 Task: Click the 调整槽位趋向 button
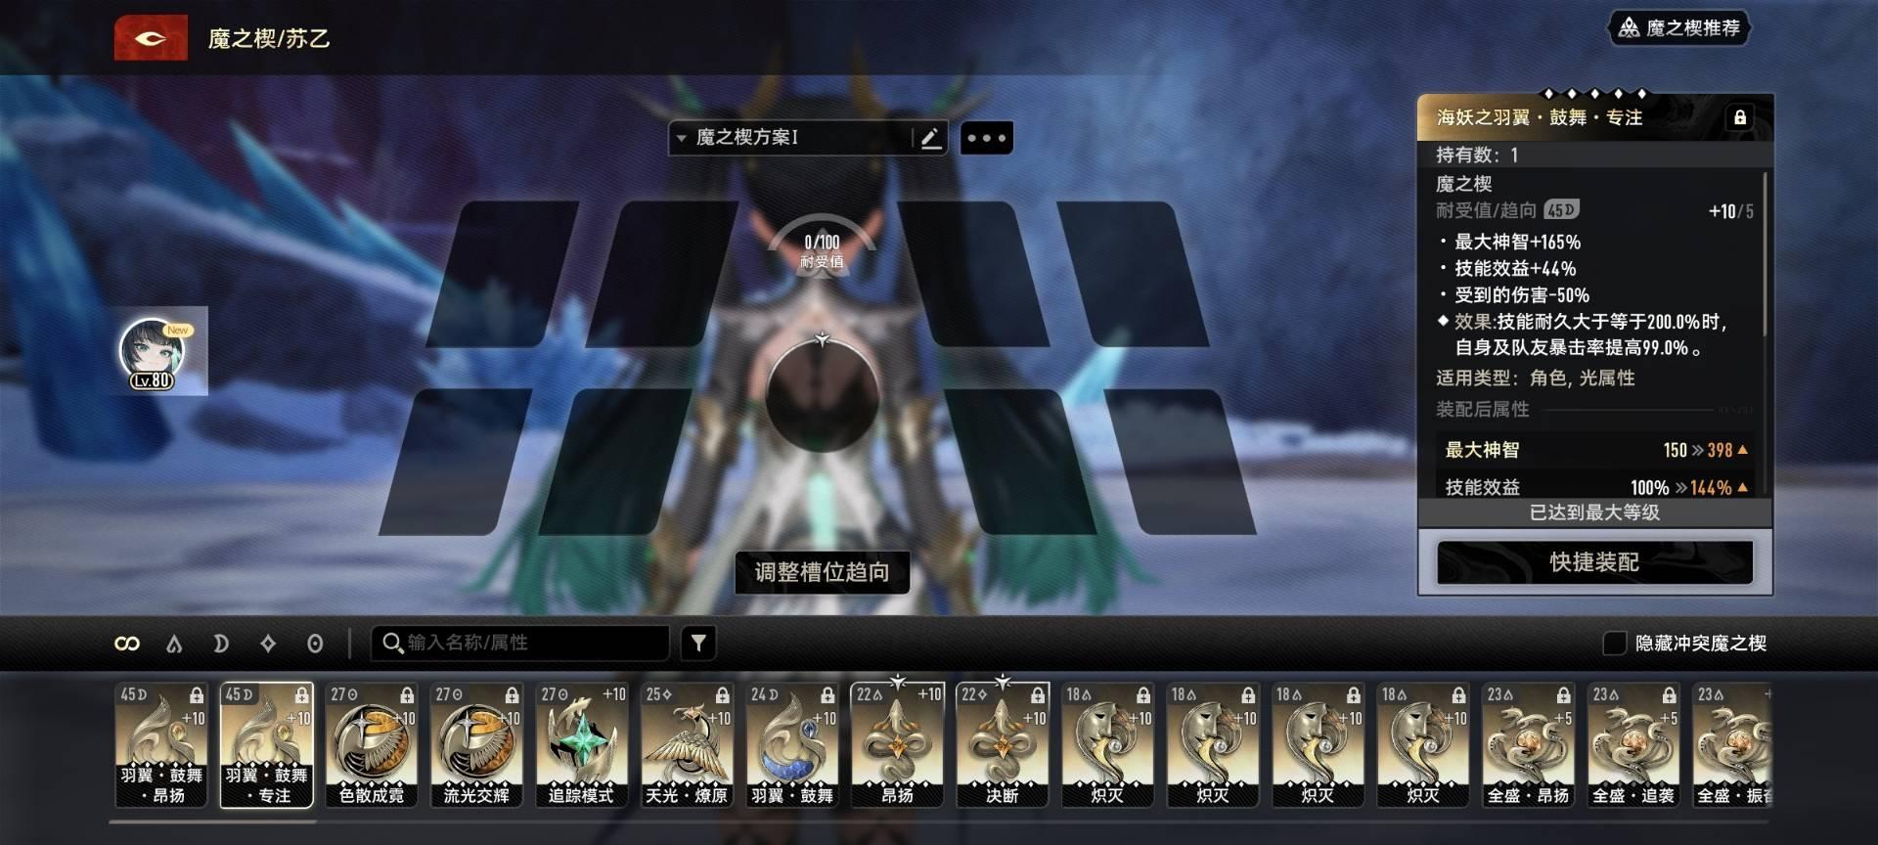click(x=822, y=572)
